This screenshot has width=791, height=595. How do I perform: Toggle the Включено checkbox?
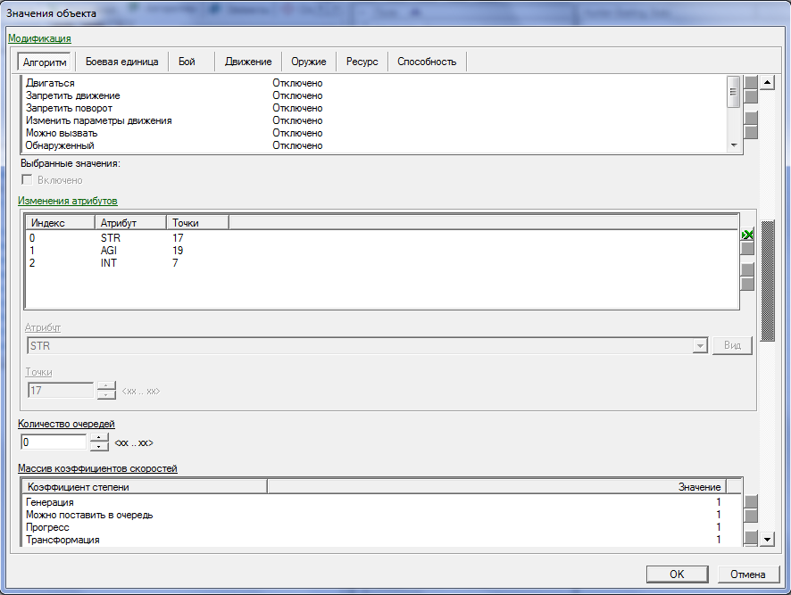[x=28, y=180]
